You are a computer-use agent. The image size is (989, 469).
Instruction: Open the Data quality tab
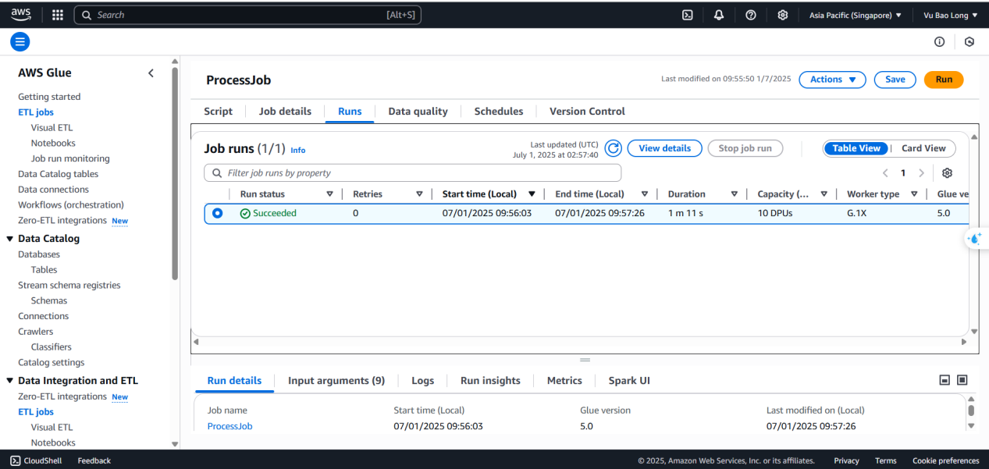(418, 112)
